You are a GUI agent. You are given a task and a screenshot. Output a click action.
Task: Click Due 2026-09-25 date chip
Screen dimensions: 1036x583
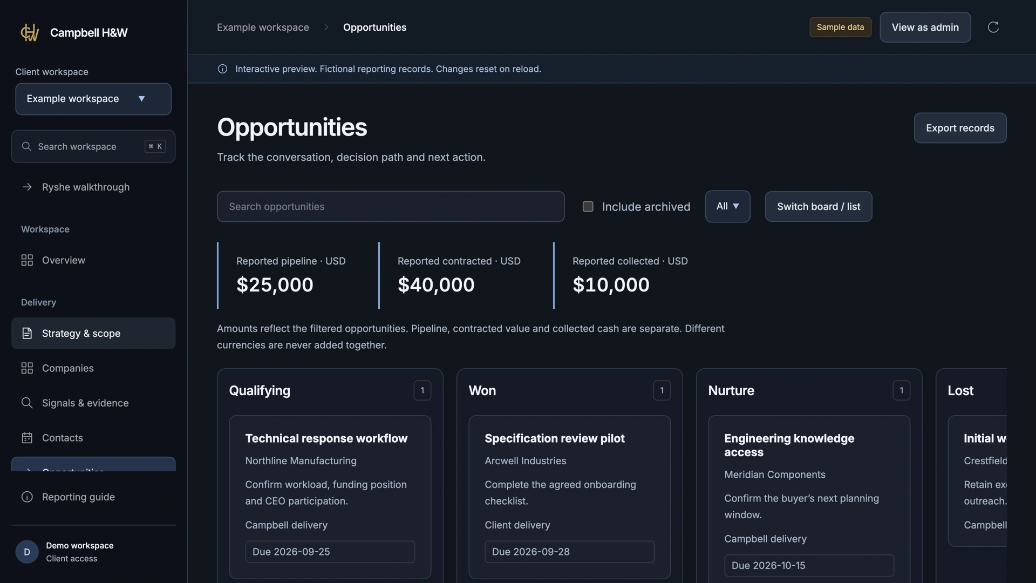pos(330,552)
